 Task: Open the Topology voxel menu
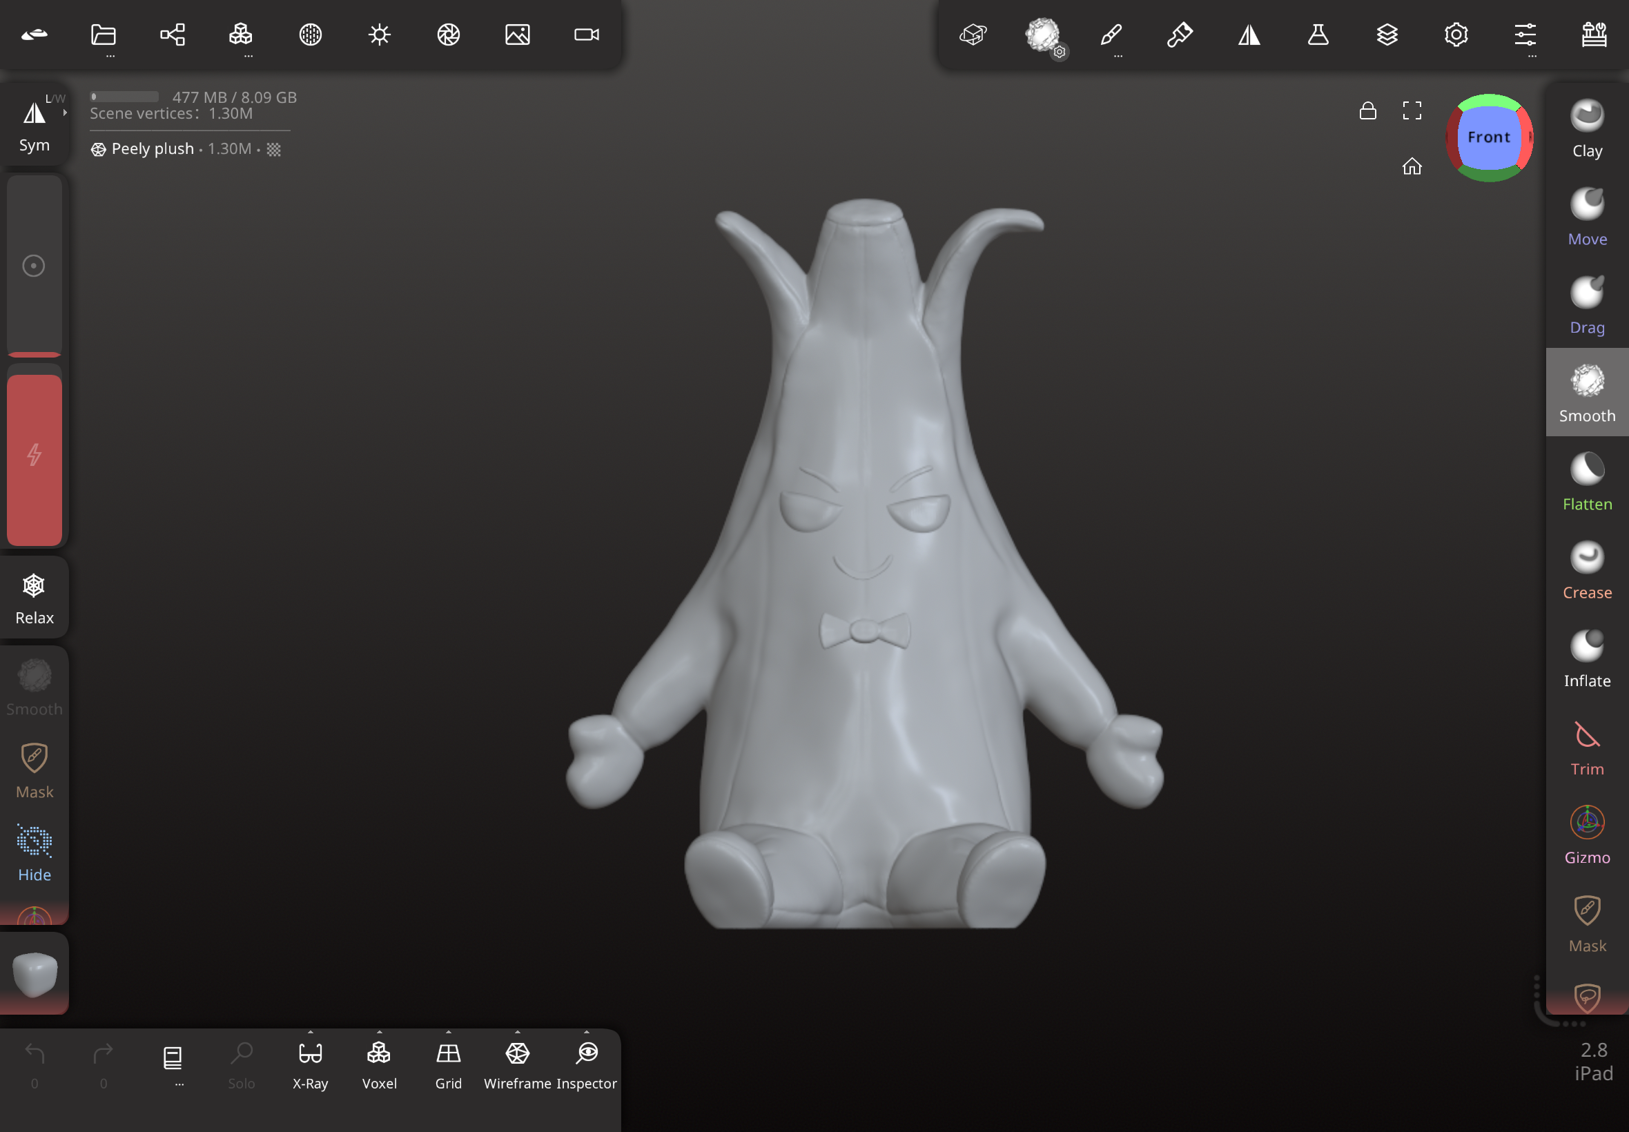(241, 34)
